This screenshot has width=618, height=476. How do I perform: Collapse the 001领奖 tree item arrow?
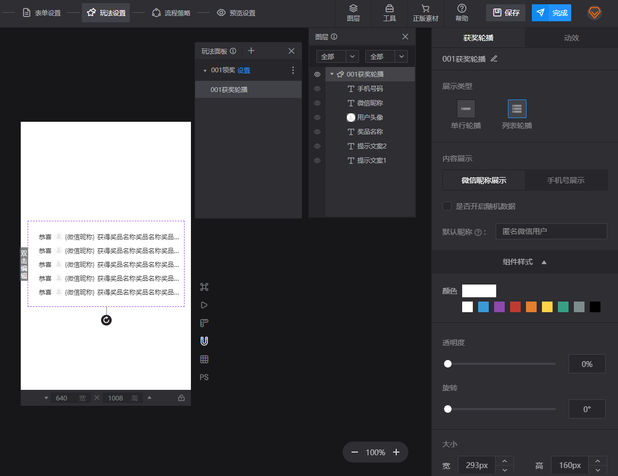point(205,71)
